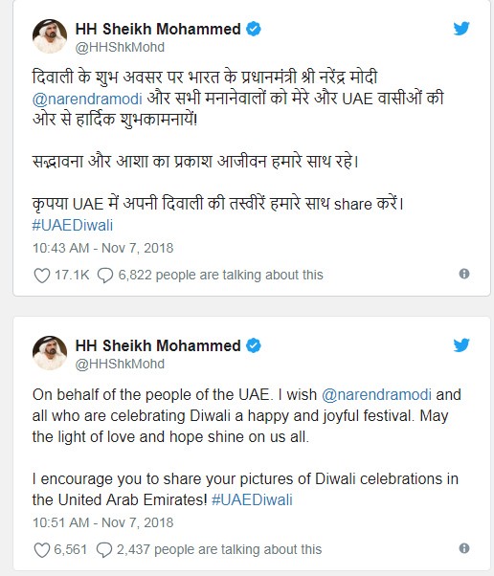This screenshot has height=576, width=494.
Task: Open @narendramodi mention in English tweet
Action: pyautogui.click(x=376, y=395)
